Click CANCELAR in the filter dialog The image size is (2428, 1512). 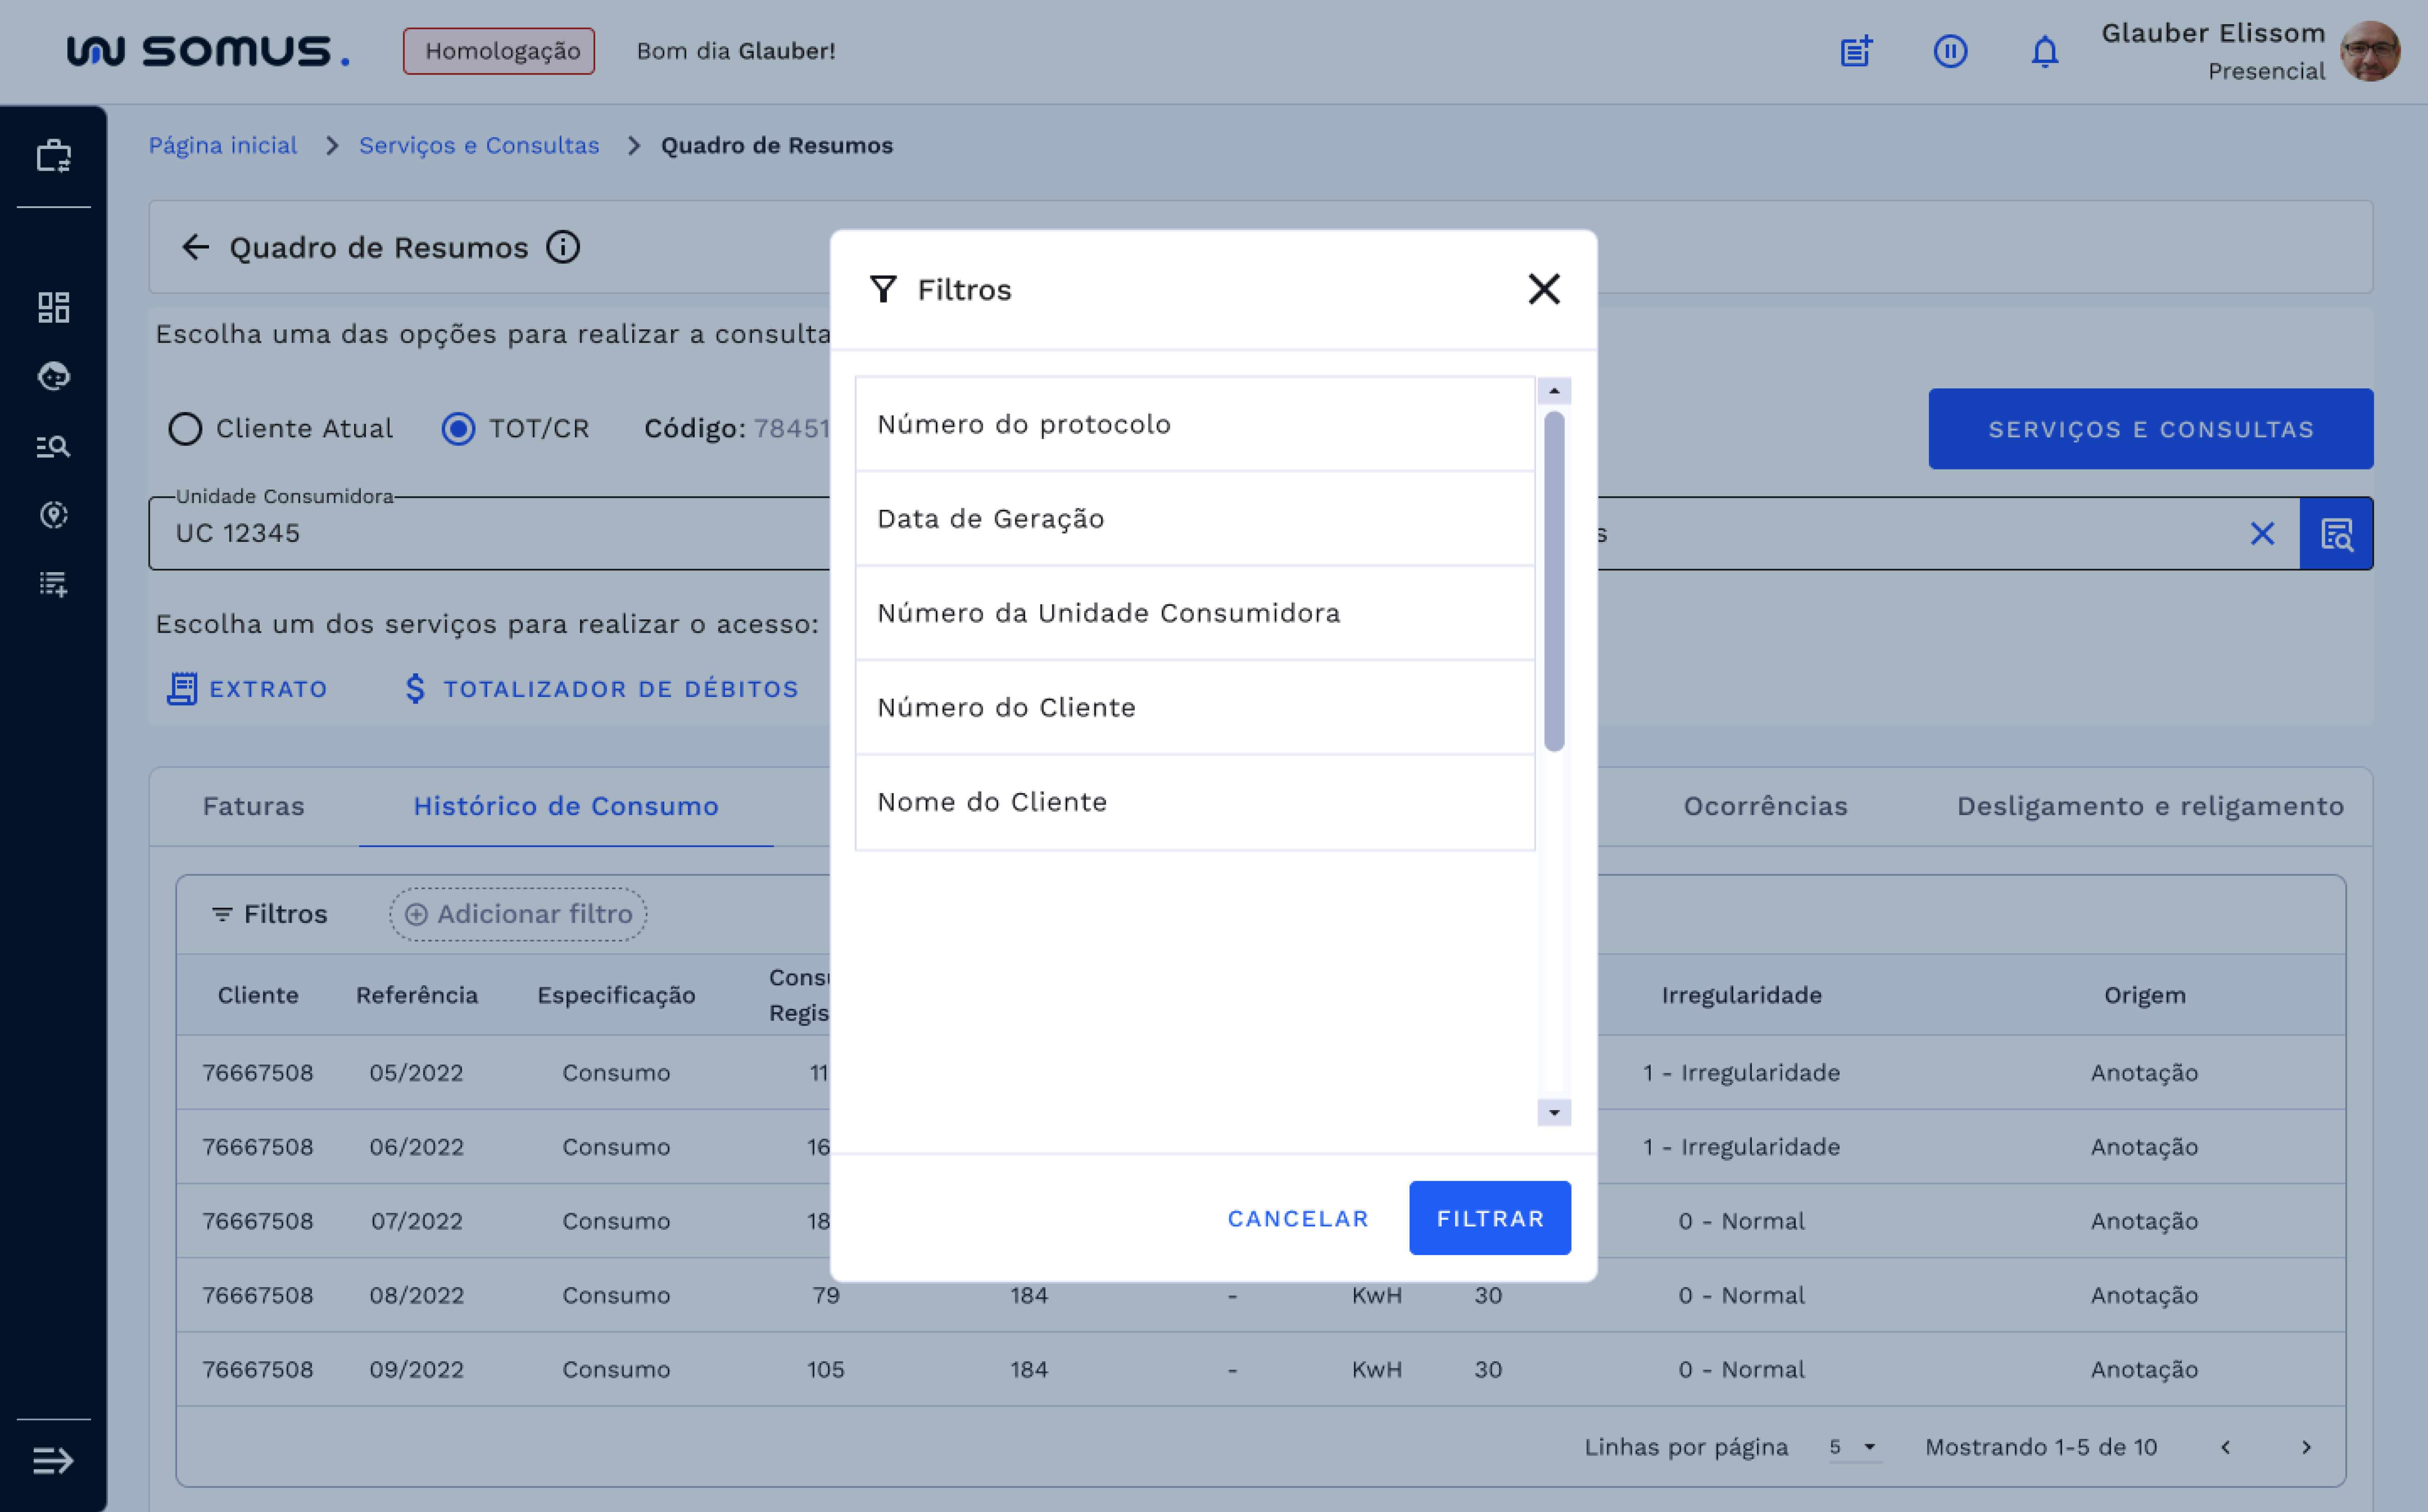coord(1297,1218)
